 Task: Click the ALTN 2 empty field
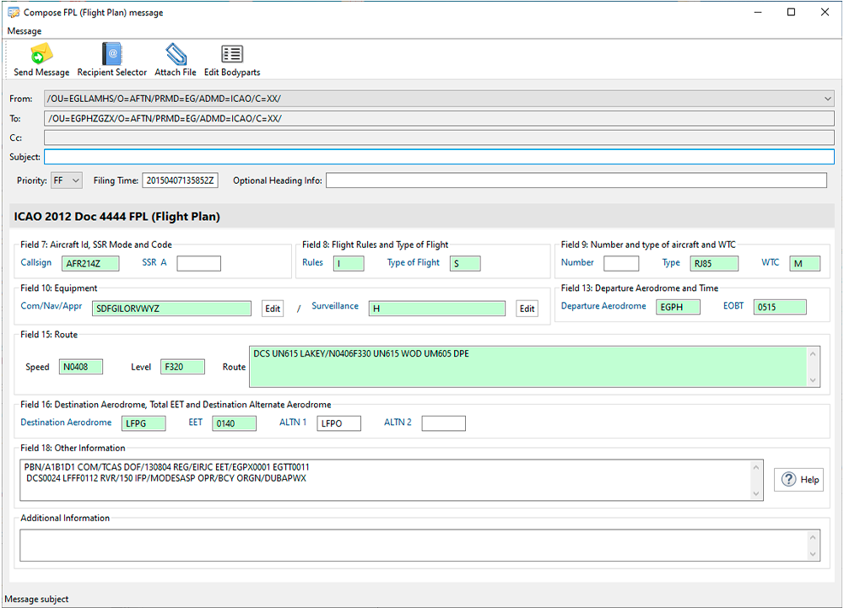coord(443,423)
